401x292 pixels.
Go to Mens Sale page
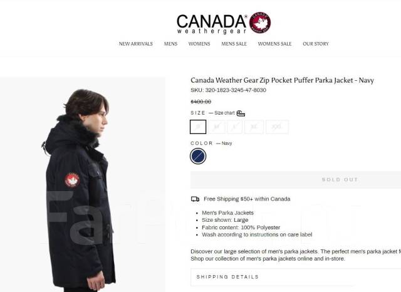(x=234, y=44)
